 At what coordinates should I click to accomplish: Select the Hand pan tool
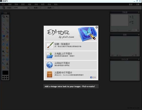[x=3, y=67]
